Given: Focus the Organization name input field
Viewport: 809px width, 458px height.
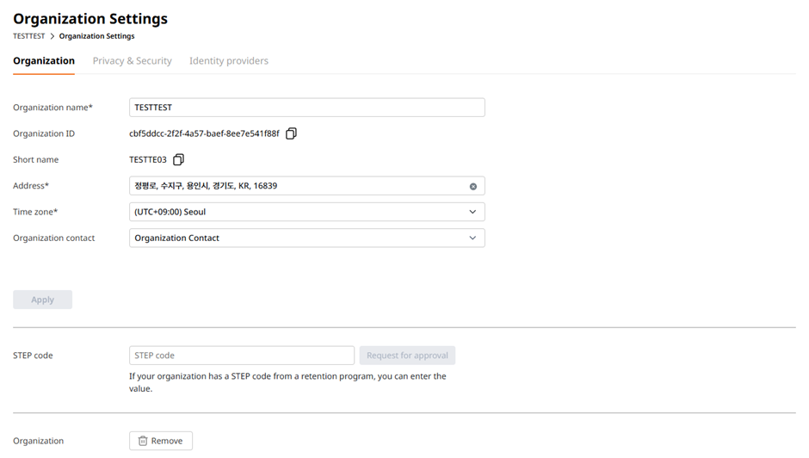Looking at the screenshot, I should tap(307, 108).
